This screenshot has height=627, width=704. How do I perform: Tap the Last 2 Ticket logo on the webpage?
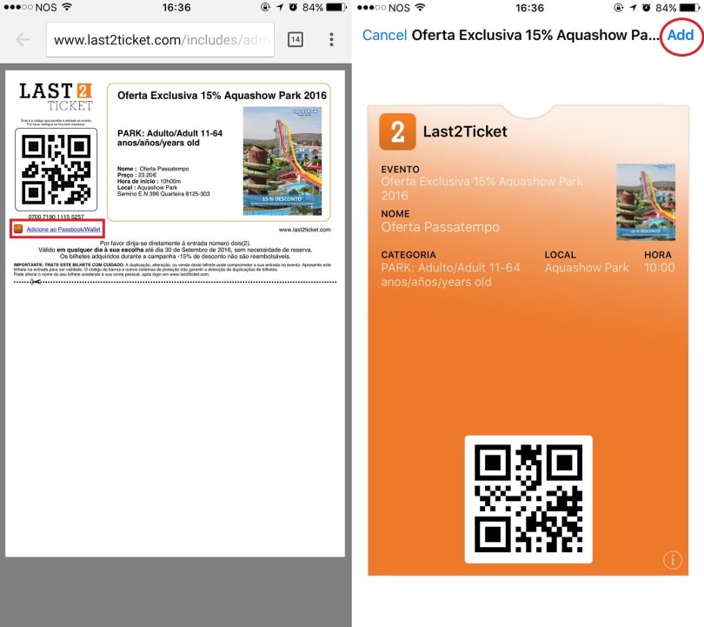tap(56, 97)
